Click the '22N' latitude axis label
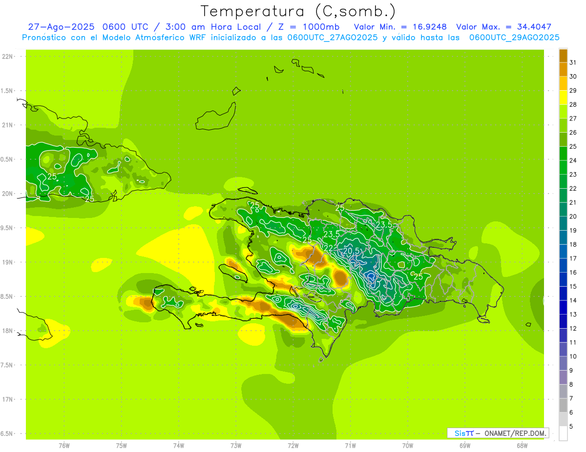Screen dimensions: 586x452 7,57
